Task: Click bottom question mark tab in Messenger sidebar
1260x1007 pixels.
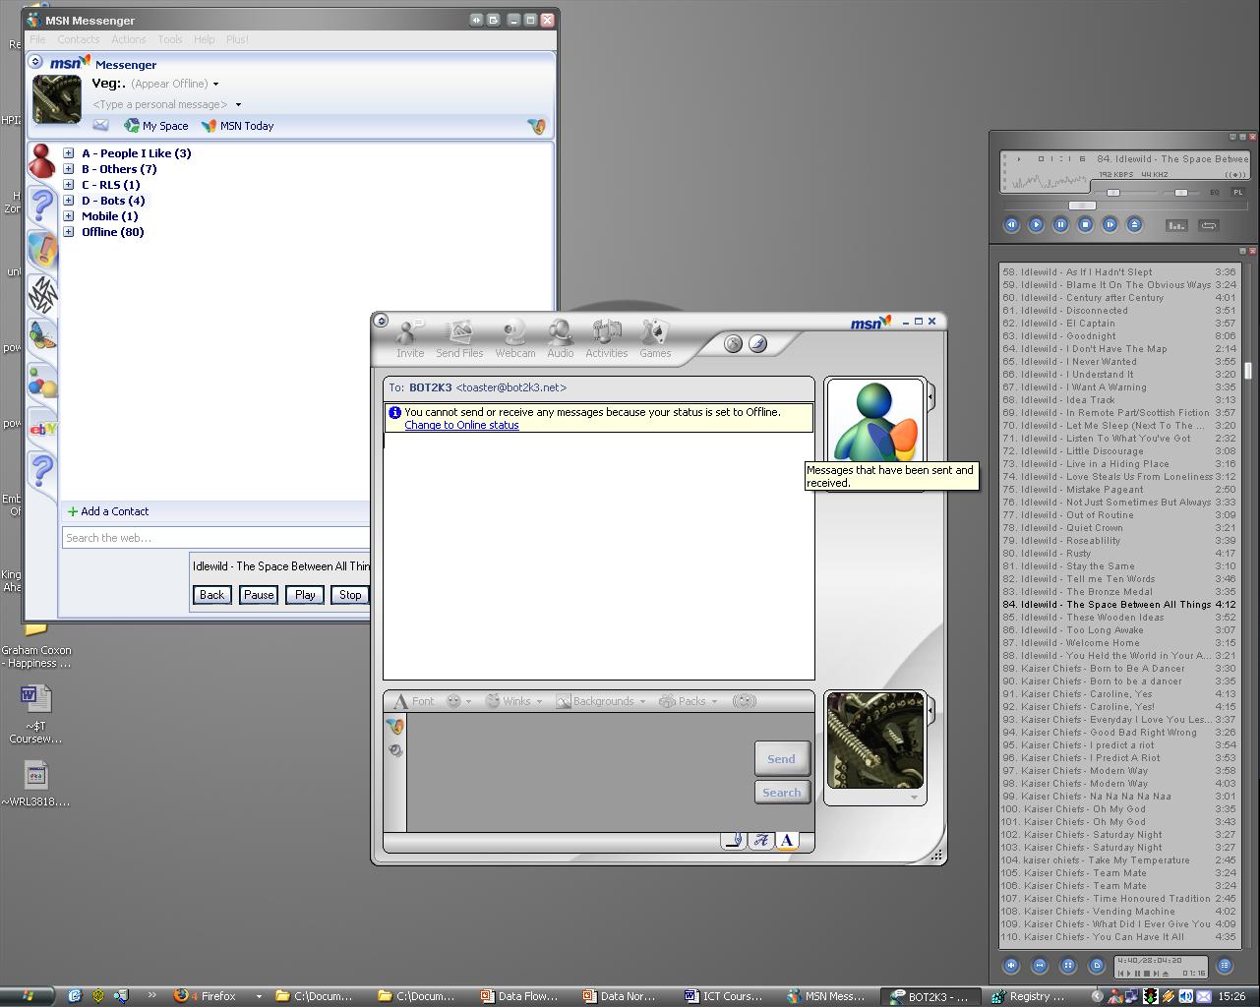Action: (42, 471)
